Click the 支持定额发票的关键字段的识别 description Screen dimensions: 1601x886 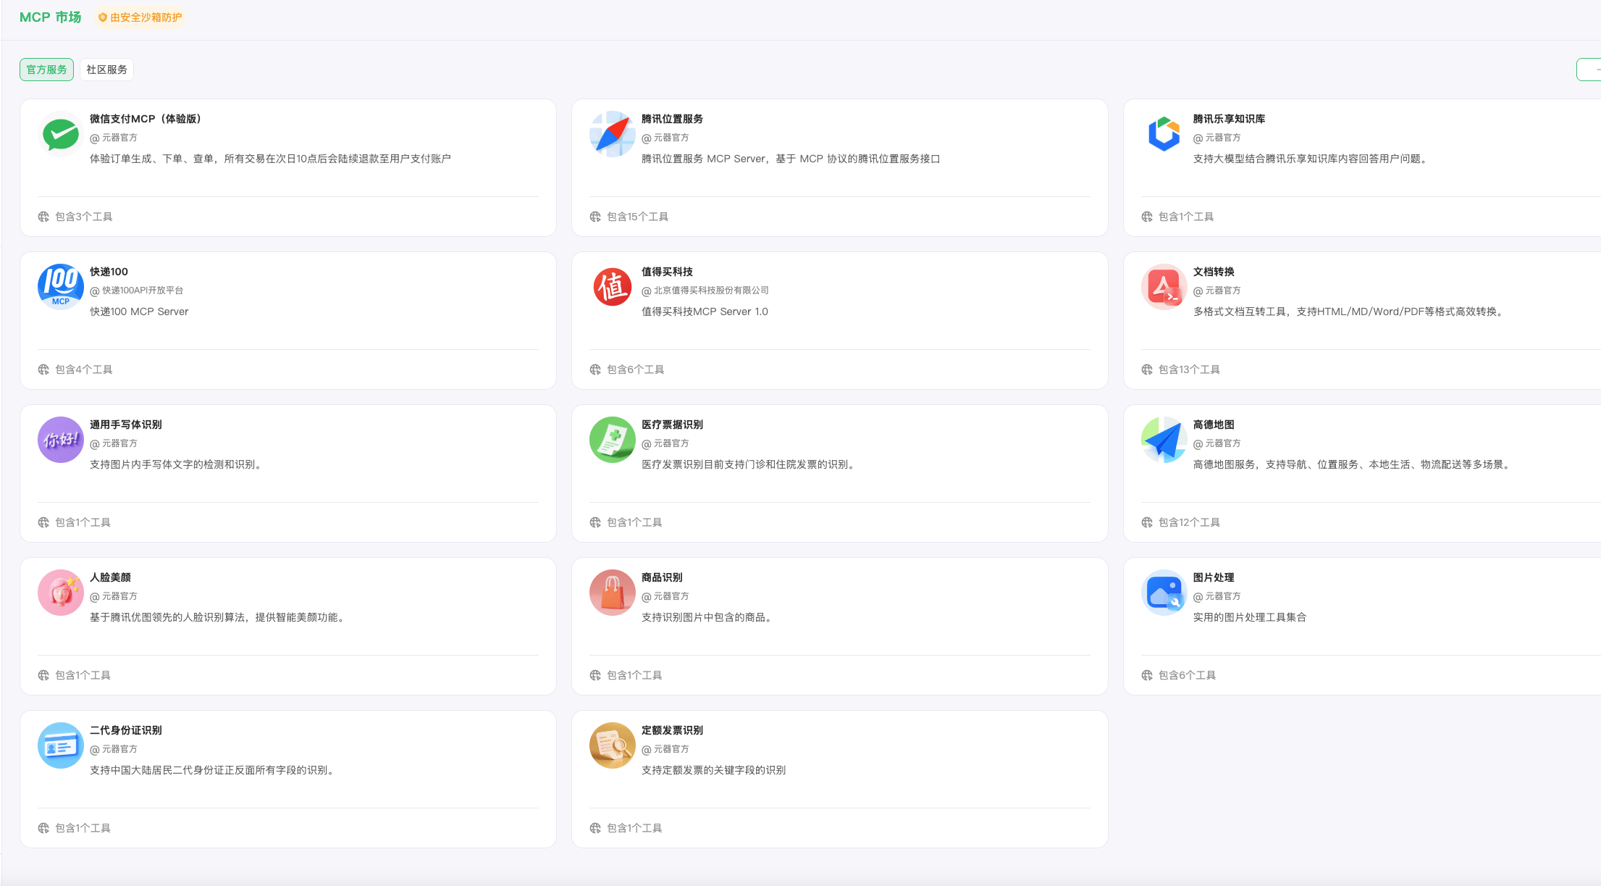[713, 770]
